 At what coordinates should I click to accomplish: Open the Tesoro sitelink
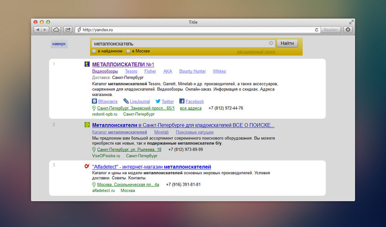131,71
